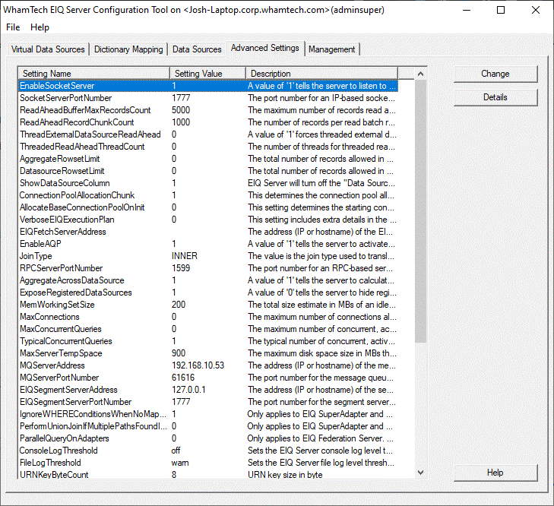Screen dimensions: 554x506
Task: Select EIQSegmentServerAddress setting
Action: click(208, 390)
